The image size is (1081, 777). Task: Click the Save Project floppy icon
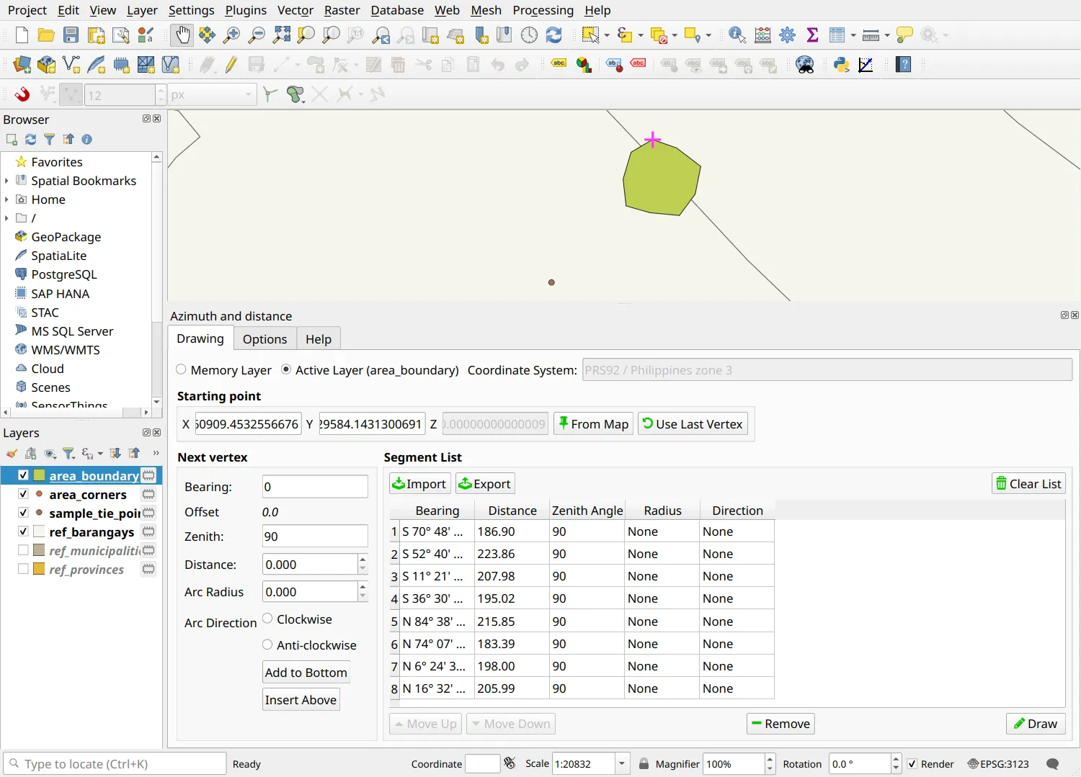click(71, 35)
